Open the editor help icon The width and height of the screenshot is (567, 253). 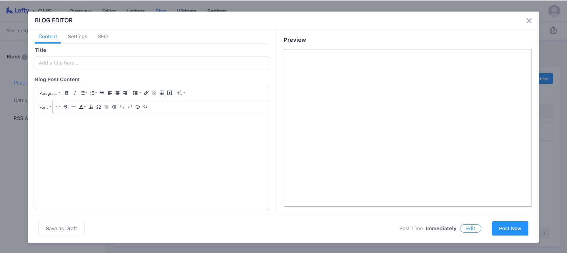point(138,107)
